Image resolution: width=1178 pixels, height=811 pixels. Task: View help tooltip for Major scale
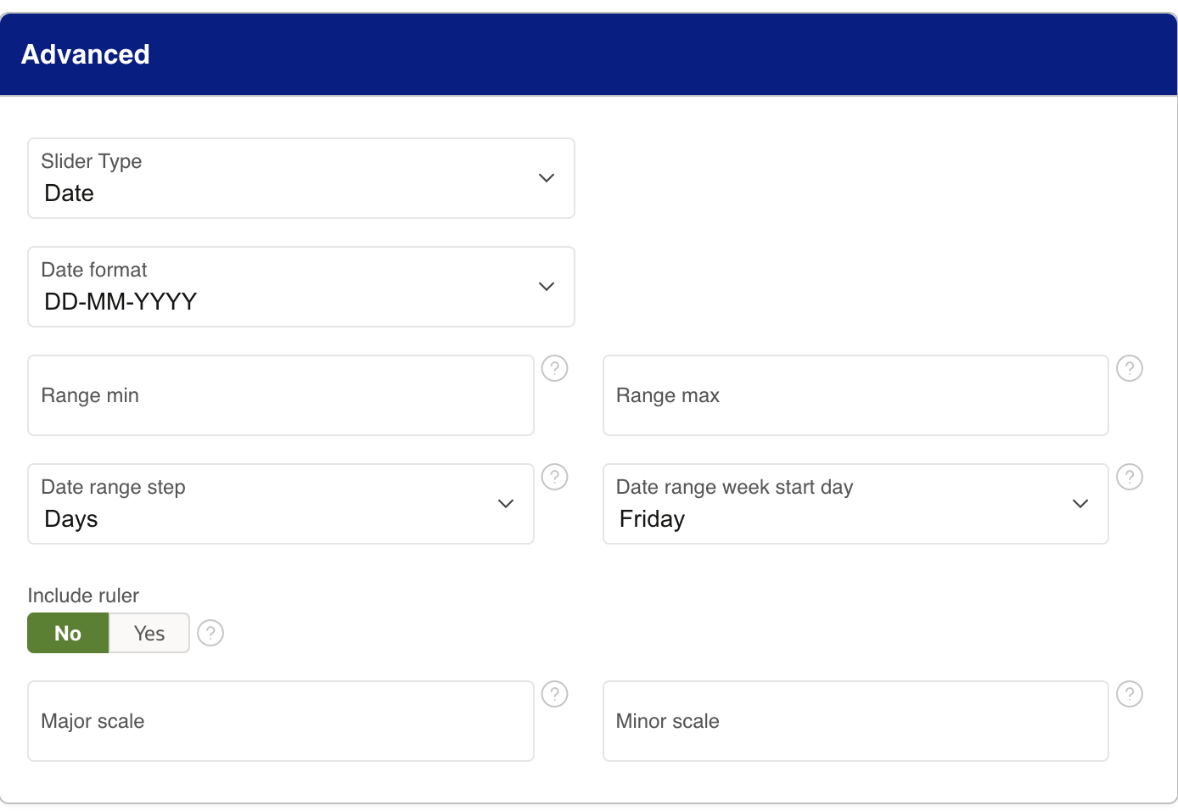tap(554, 694)
